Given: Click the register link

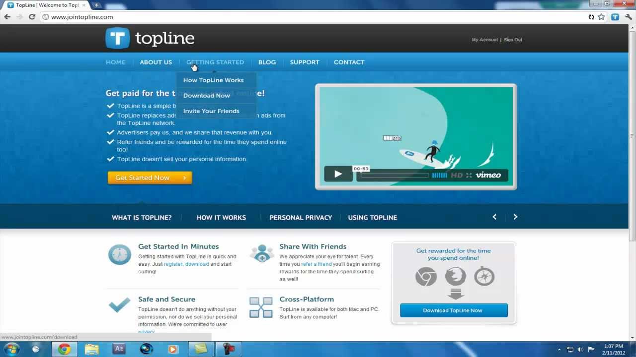Looking at the screenshot, I should [173, 264].
